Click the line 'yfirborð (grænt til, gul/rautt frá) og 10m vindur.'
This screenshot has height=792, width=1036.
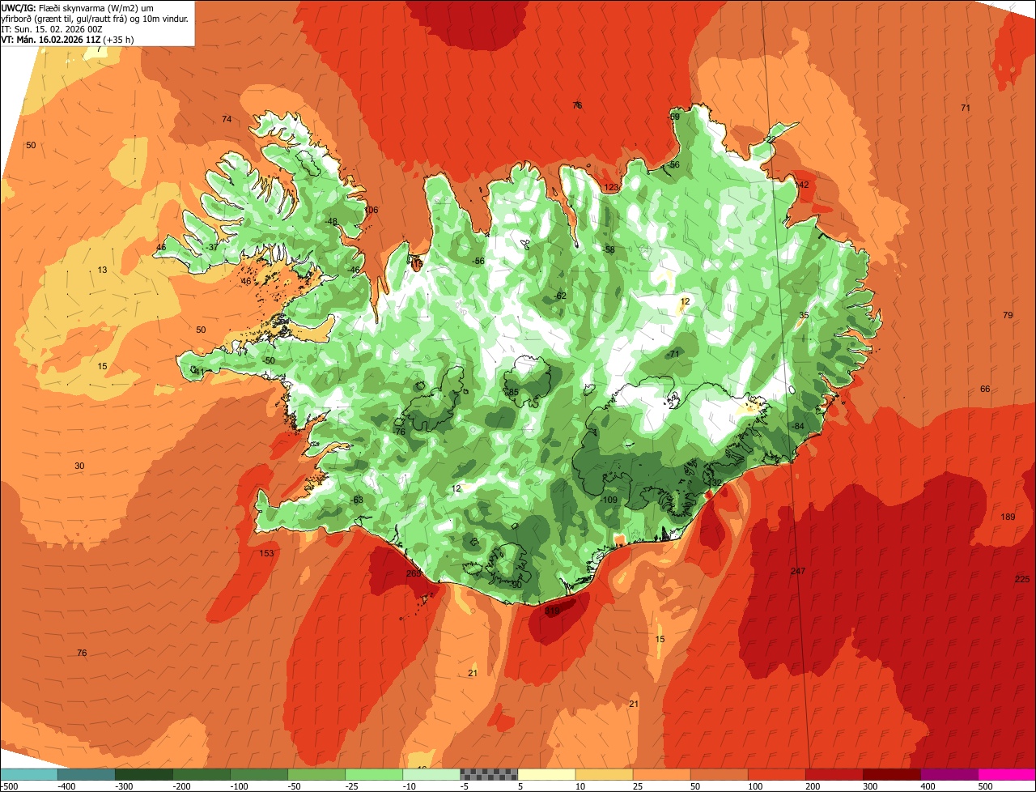click(x=96, y=18)
